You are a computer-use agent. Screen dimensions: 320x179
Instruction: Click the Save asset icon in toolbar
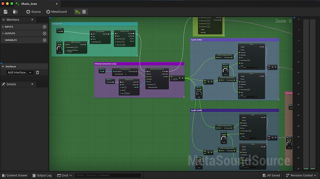[6, 12]
